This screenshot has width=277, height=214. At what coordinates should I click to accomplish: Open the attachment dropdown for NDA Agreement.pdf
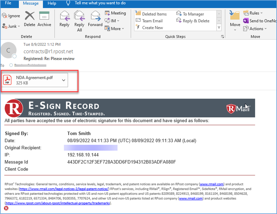pyautogui.click(x=63, y=80)
